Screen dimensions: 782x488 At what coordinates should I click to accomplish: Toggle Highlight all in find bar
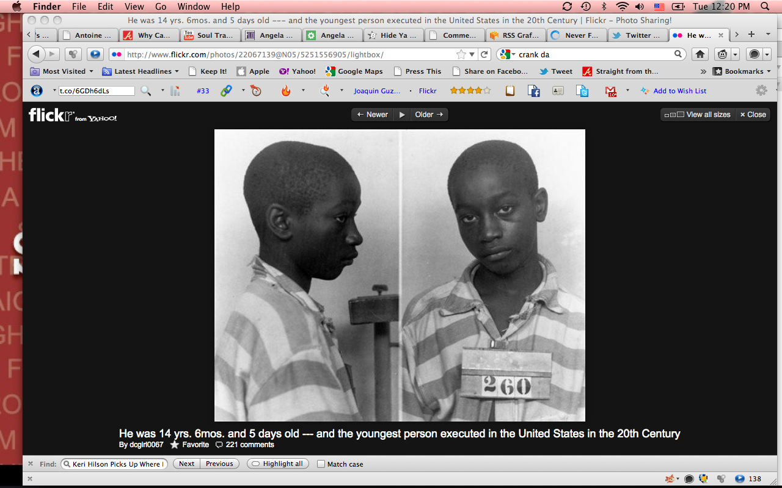pyautogui.click(x=278, y=464)
